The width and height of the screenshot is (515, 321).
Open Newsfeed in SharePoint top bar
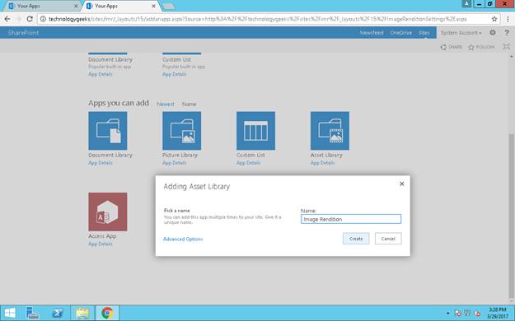coord(372,33)
